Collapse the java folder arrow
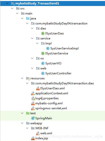Screen dimensions: 105x141 coord(22,18)
